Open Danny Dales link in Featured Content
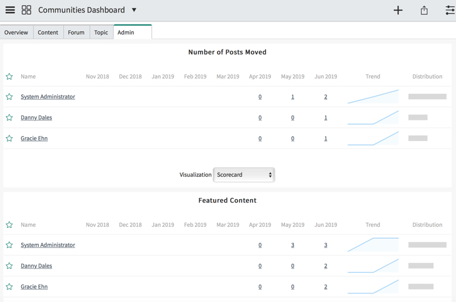456x302 pixels. (x=36, y=266)
